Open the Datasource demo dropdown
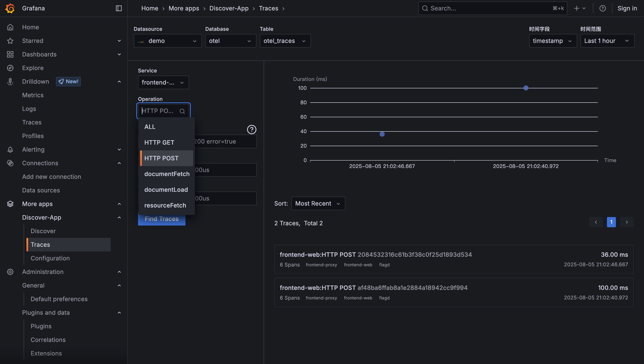 tap(168, 41)
